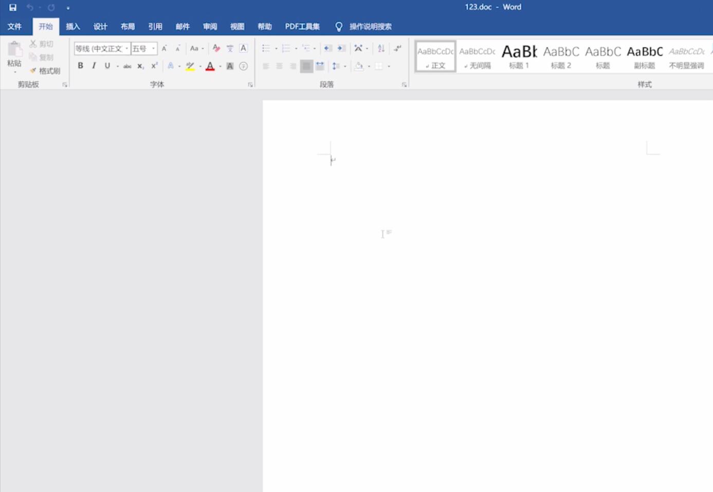Select the 无间隔 style thumbnail

477,56
